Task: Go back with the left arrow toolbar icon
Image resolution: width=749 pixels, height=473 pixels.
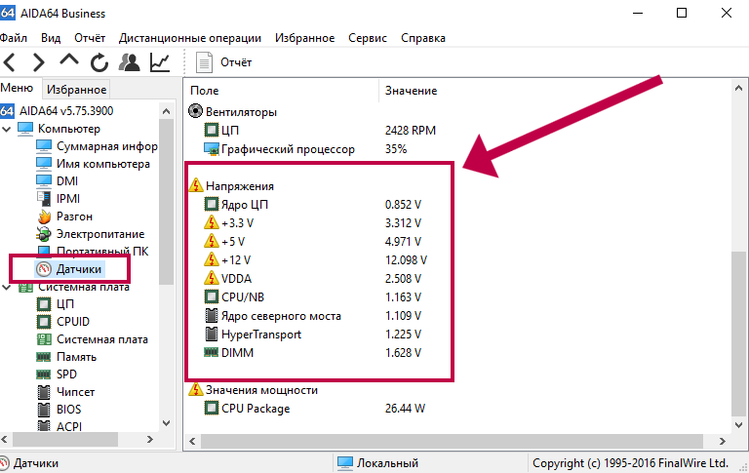Action: (10, 62)
